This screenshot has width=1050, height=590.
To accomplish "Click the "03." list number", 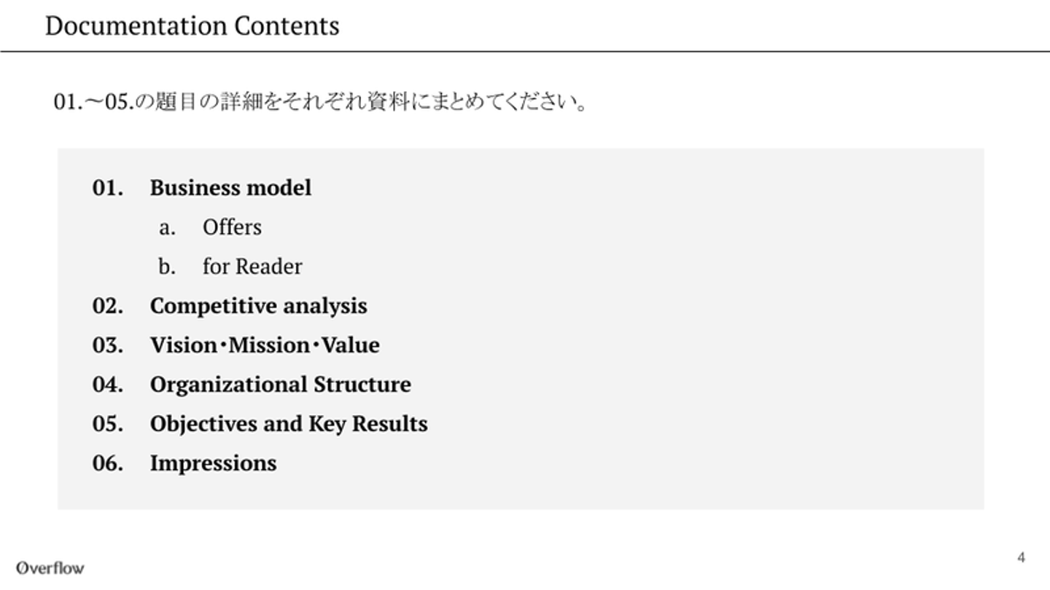I will pos(107,345).
